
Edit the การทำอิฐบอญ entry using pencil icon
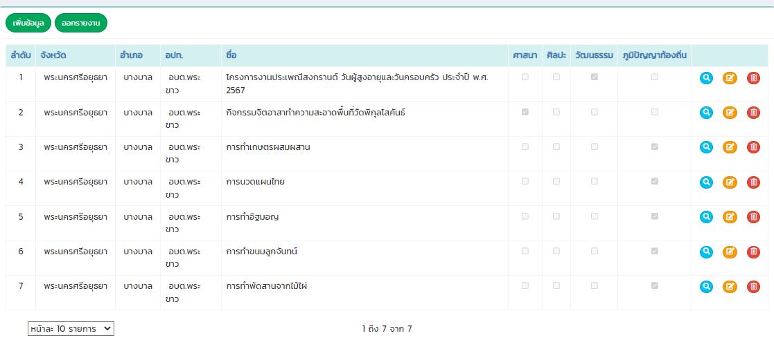[x=730, y=217]
